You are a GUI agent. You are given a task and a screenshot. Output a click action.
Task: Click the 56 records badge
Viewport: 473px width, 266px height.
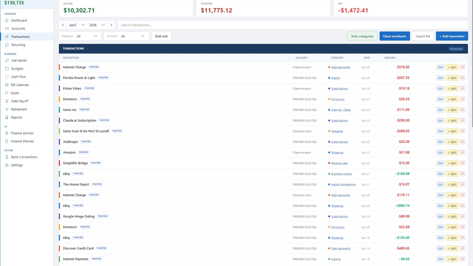coord(456,49)
